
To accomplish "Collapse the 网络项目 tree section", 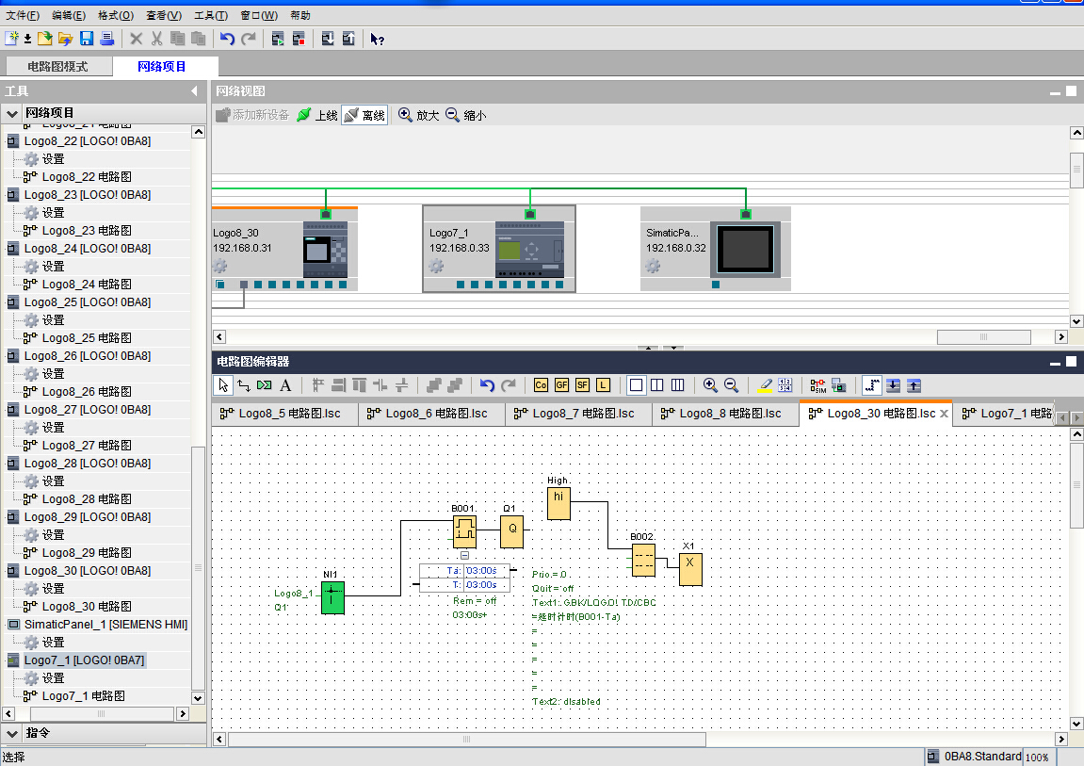I will click(x=12, y=113).
